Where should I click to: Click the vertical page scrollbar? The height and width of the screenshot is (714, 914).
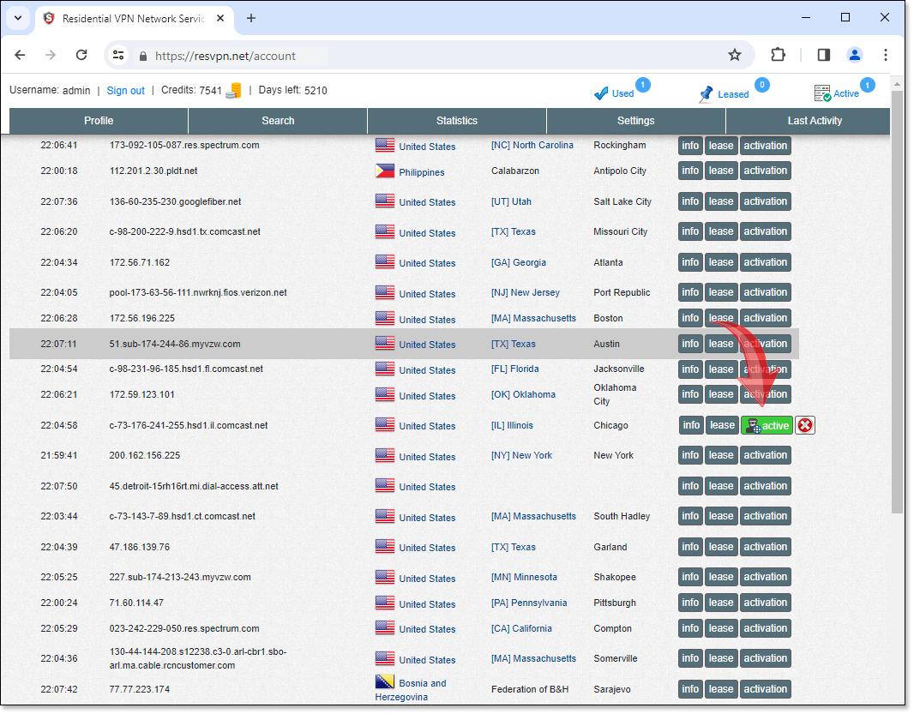tap(897, 300)
